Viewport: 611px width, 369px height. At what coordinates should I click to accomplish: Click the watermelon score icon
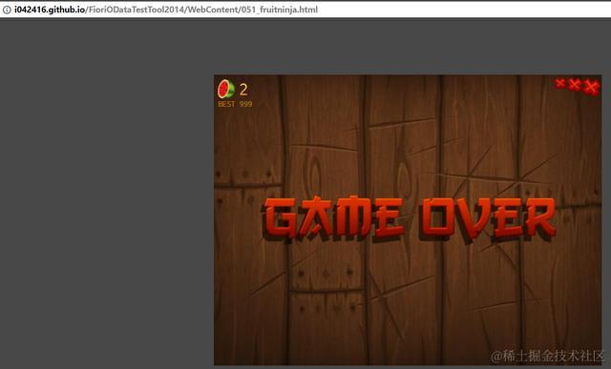(226, 89)
